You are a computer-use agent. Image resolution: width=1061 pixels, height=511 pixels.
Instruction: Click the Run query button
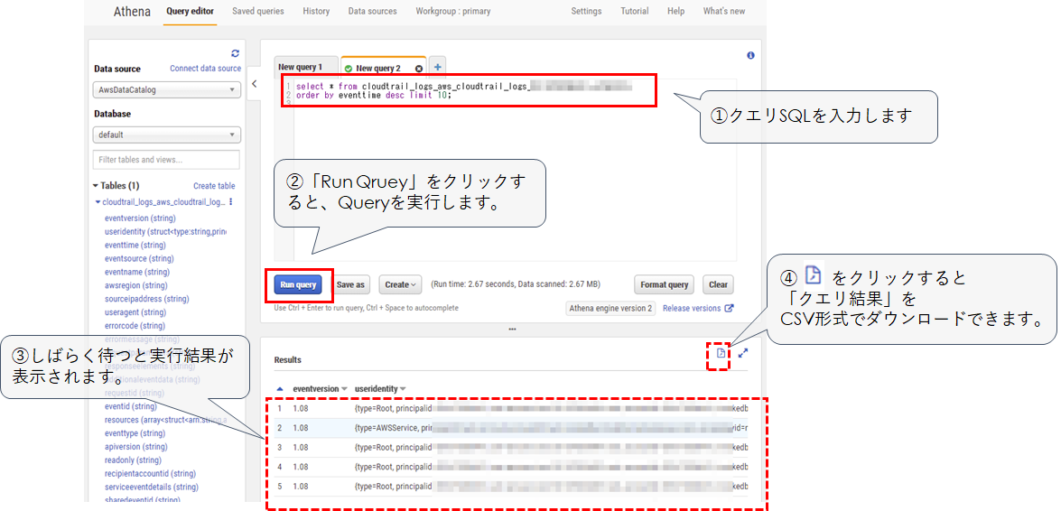tap(298, 284)
